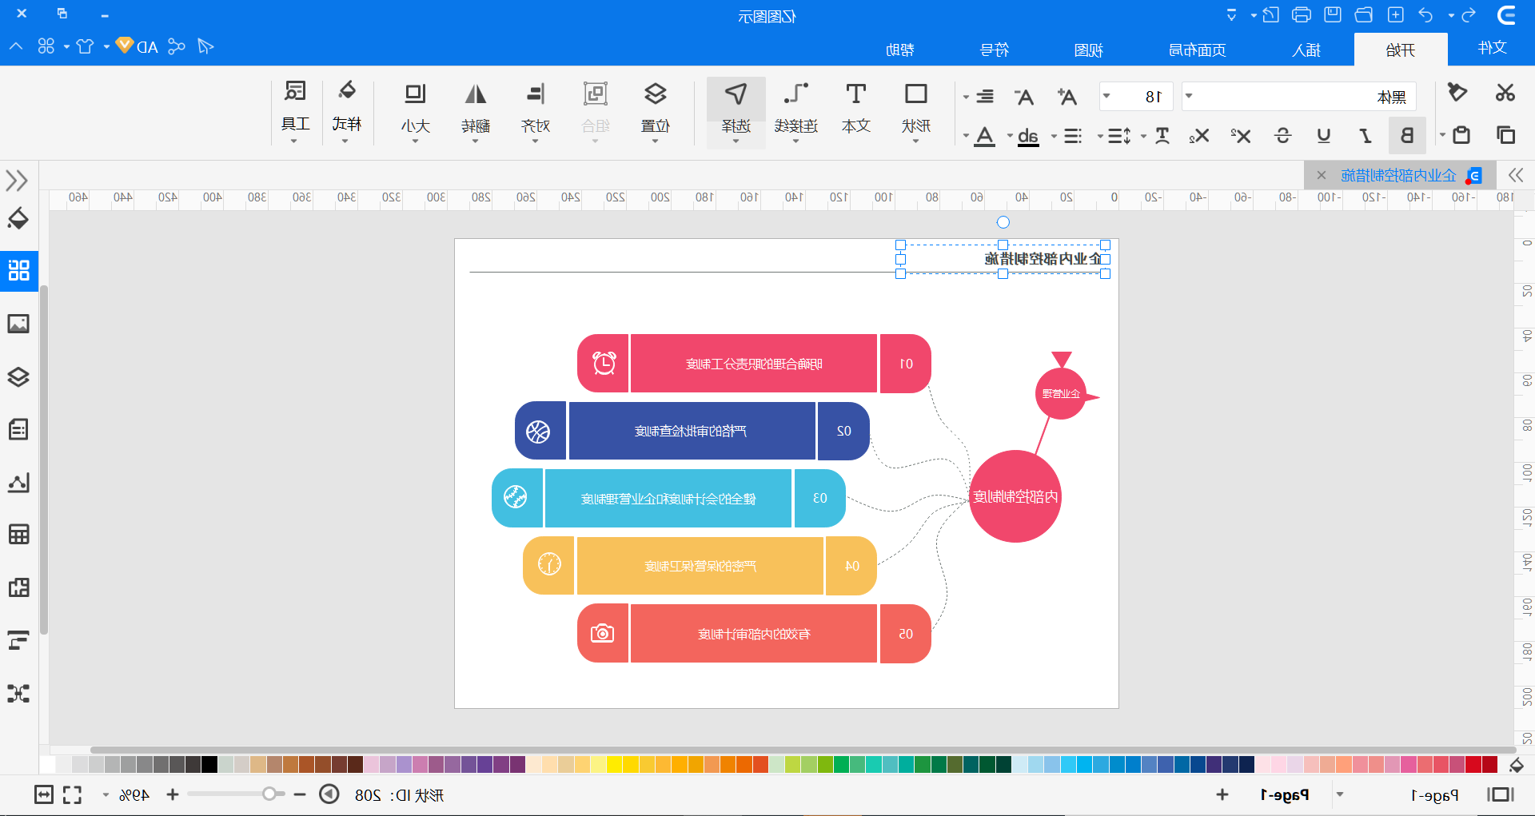The height and width of the screenshot is (816, 1535).
Task: Toggle Underline formatting
Action: tap(1324, 136)
